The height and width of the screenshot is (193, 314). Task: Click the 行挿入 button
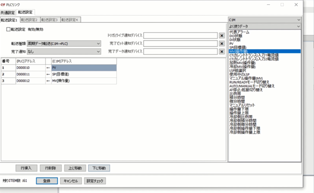tap(26, 168)
